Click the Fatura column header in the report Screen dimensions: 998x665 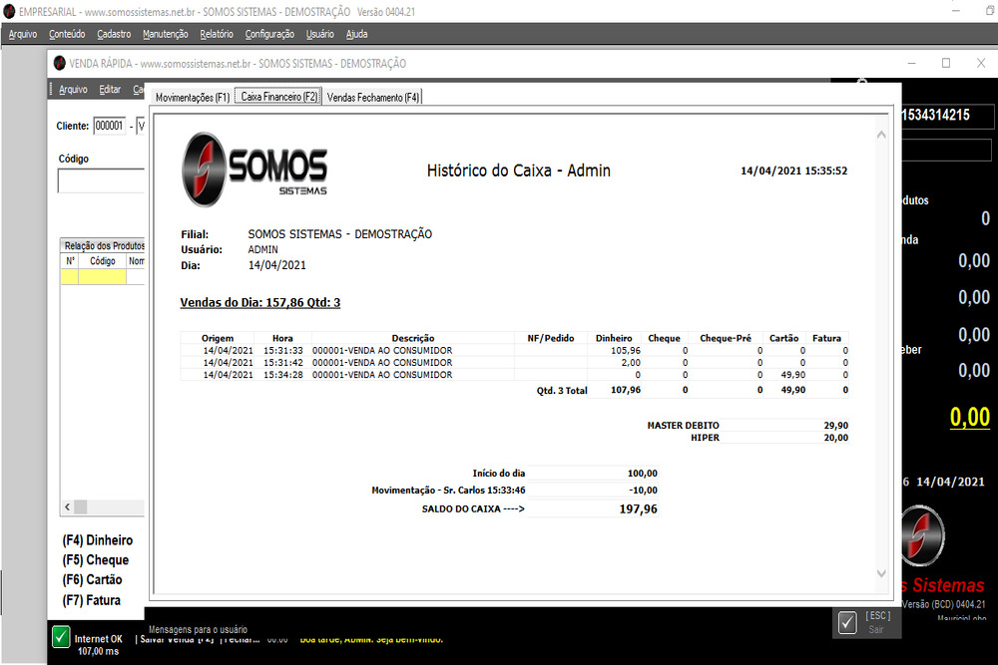[x=826, y=338]
